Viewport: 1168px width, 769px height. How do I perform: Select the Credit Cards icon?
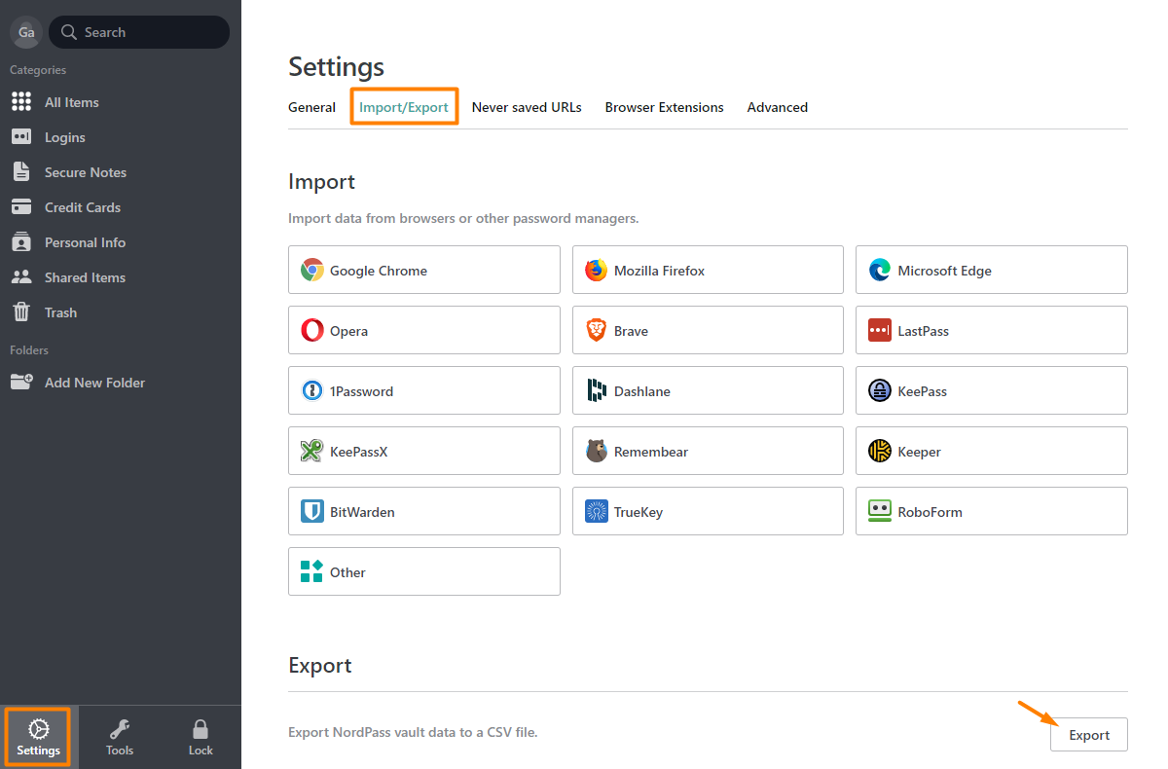click(x=21, y=207)
